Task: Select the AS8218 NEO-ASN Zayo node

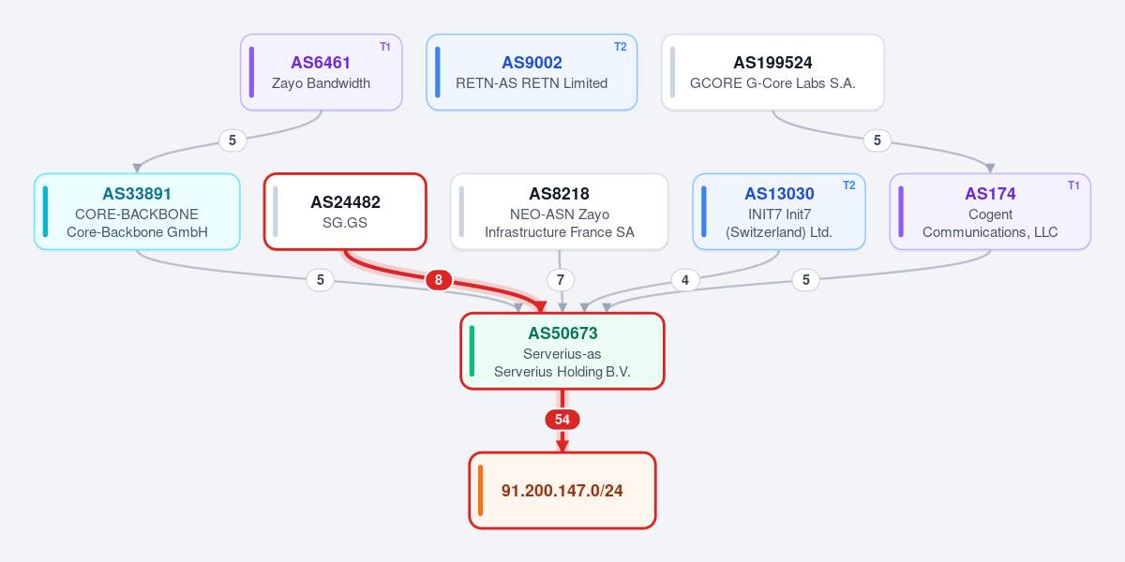Action: [x=560, y=212]
